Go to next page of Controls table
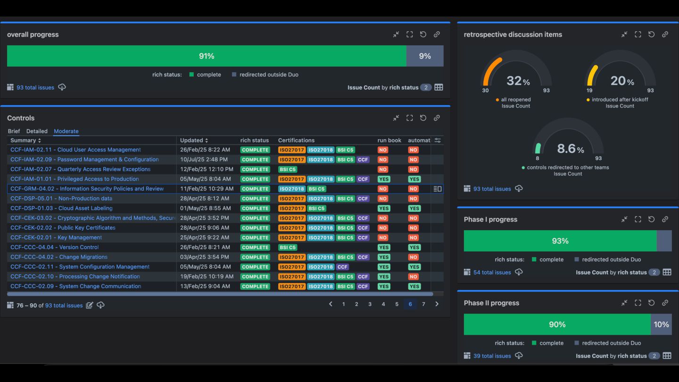The width and height of the screenshot is (679, 382). tap(437, 304)
